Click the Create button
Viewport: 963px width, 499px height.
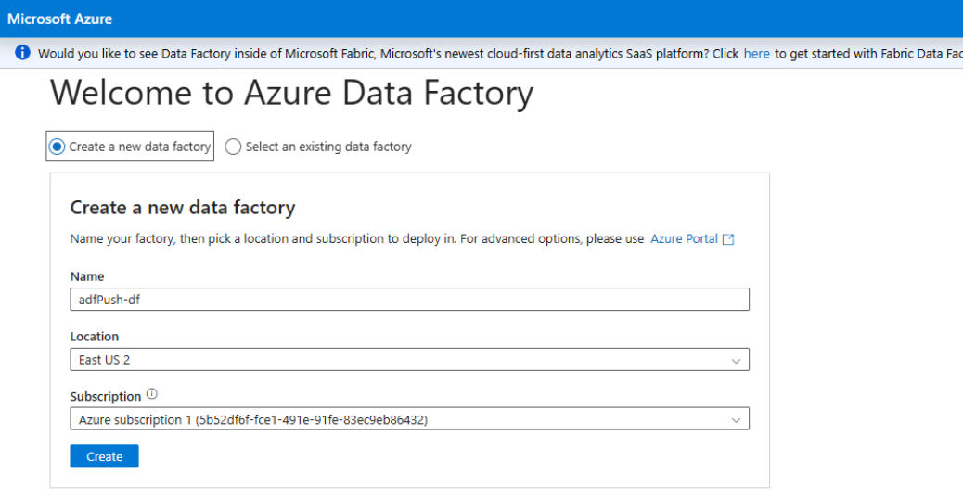[105, 456]
